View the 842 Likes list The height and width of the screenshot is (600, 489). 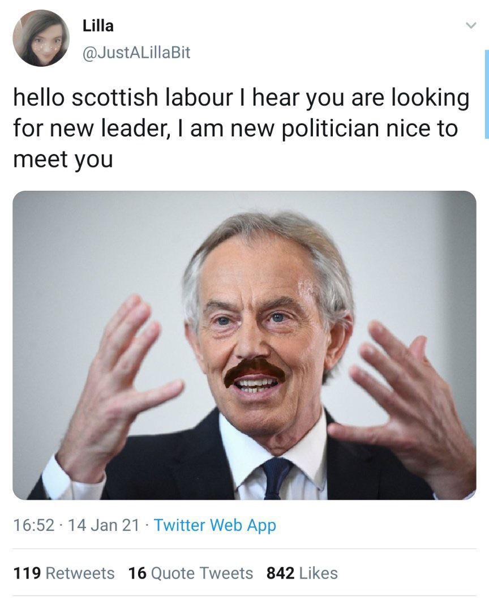(x=302, y=573)
